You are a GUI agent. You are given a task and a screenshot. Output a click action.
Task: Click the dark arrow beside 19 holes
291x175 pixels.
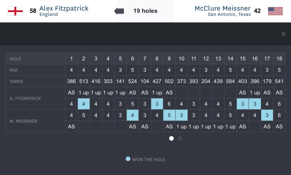(119, 11)
